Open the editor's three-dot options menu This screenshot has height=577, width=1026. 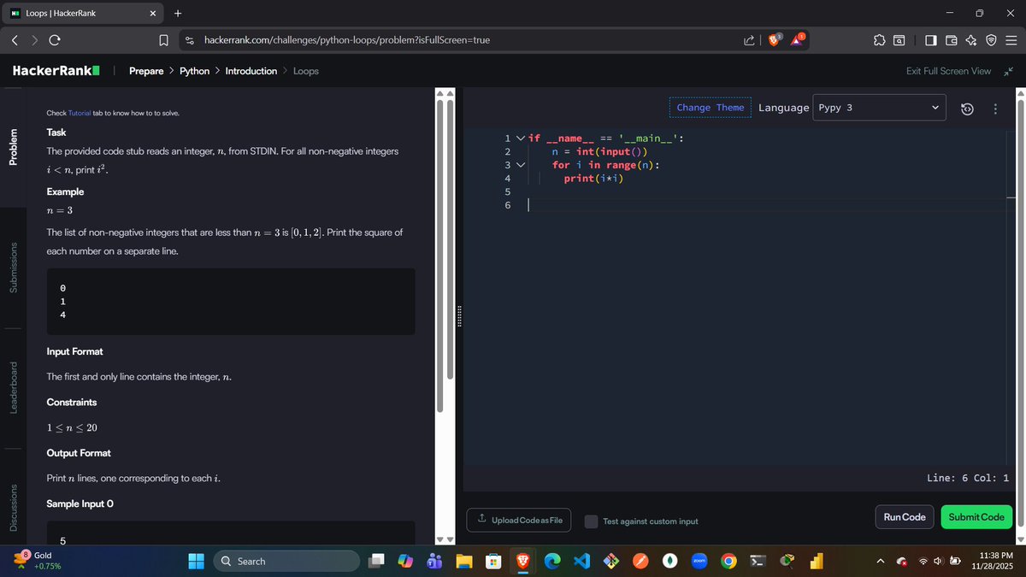click(x=994, y=108)
